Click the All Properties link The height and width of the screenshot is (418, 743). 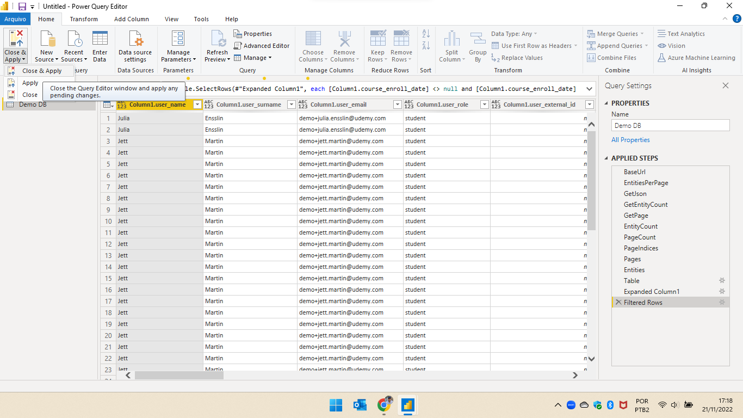pyautogui.click(x=630, y=140)
